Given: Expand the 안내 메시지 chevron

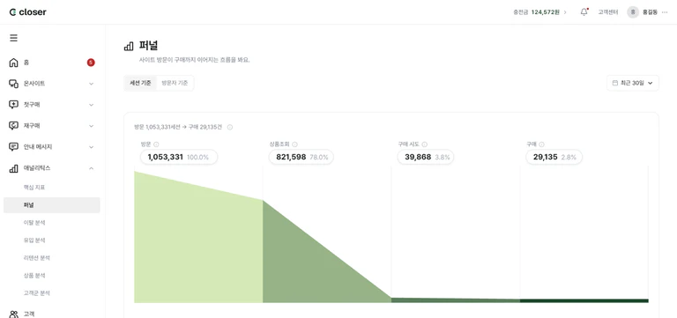Looking at the screenshot, I should coord(91,147).
